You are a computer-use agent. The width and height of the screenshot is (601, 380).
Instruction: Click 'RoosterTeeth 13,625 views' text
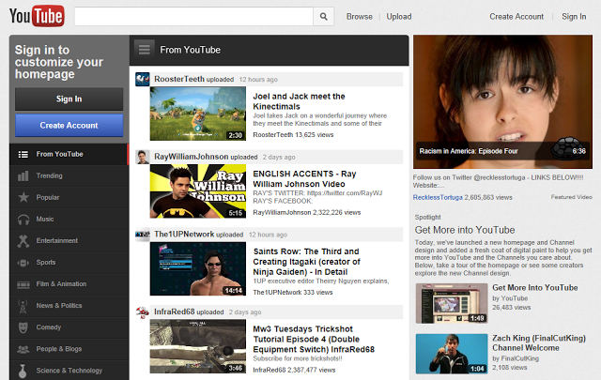point(293,135)
